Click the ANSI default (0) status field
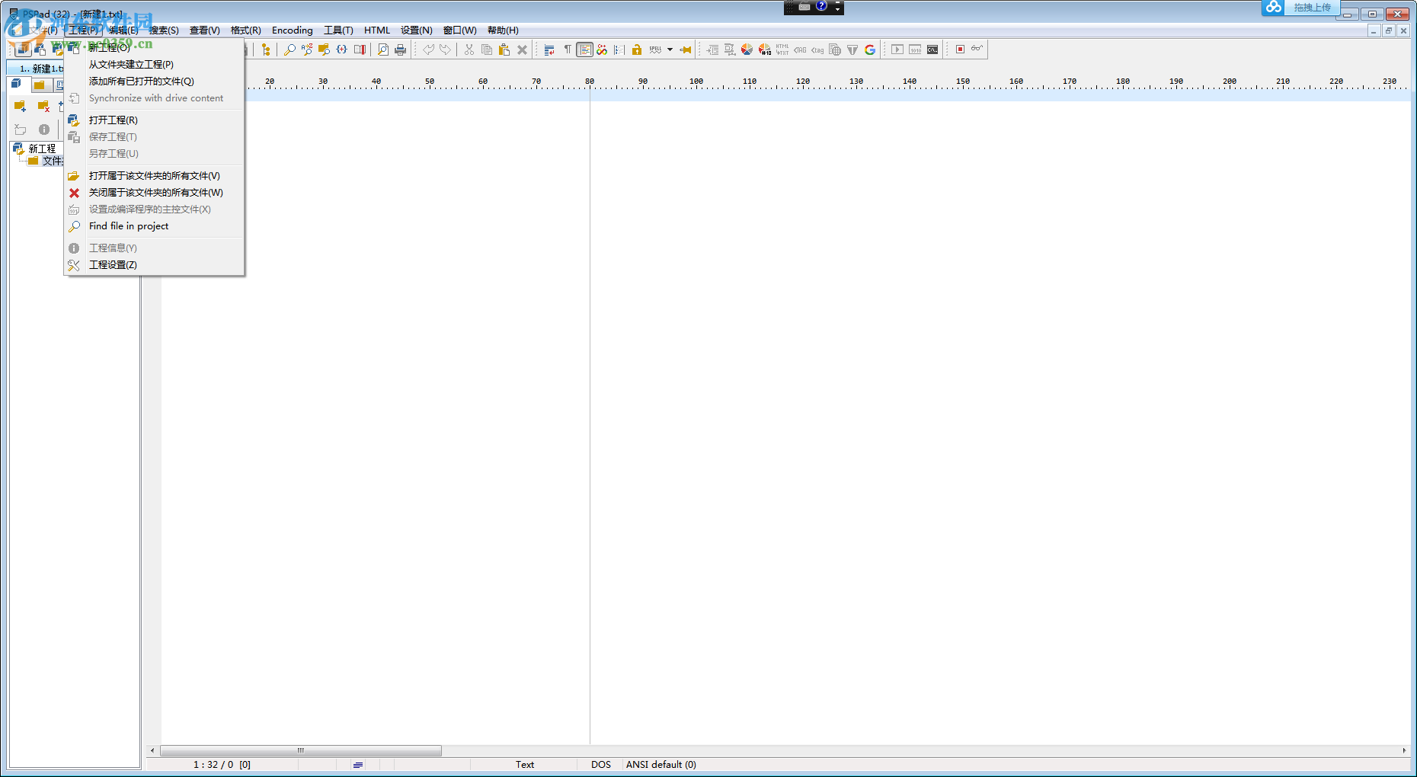This screenshot has height=777, width=1417. click(661, 765)
